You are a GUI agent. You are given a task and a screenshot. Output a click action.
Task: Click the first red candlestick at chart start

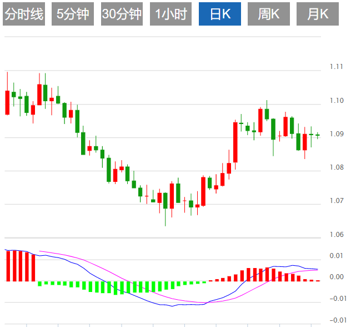(x=7, y=103)
